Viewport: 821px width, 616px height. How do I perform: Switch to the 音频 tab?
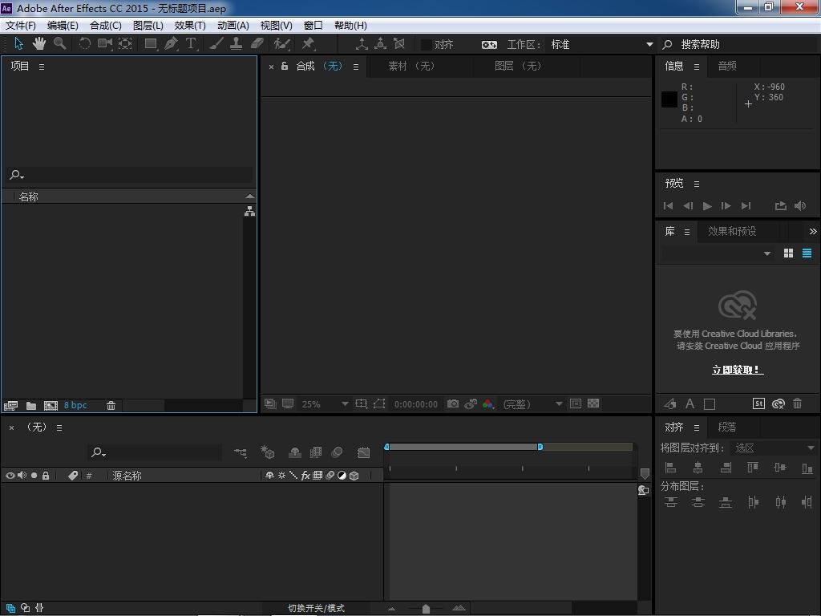pyautogui.click(x=726, y=66)
